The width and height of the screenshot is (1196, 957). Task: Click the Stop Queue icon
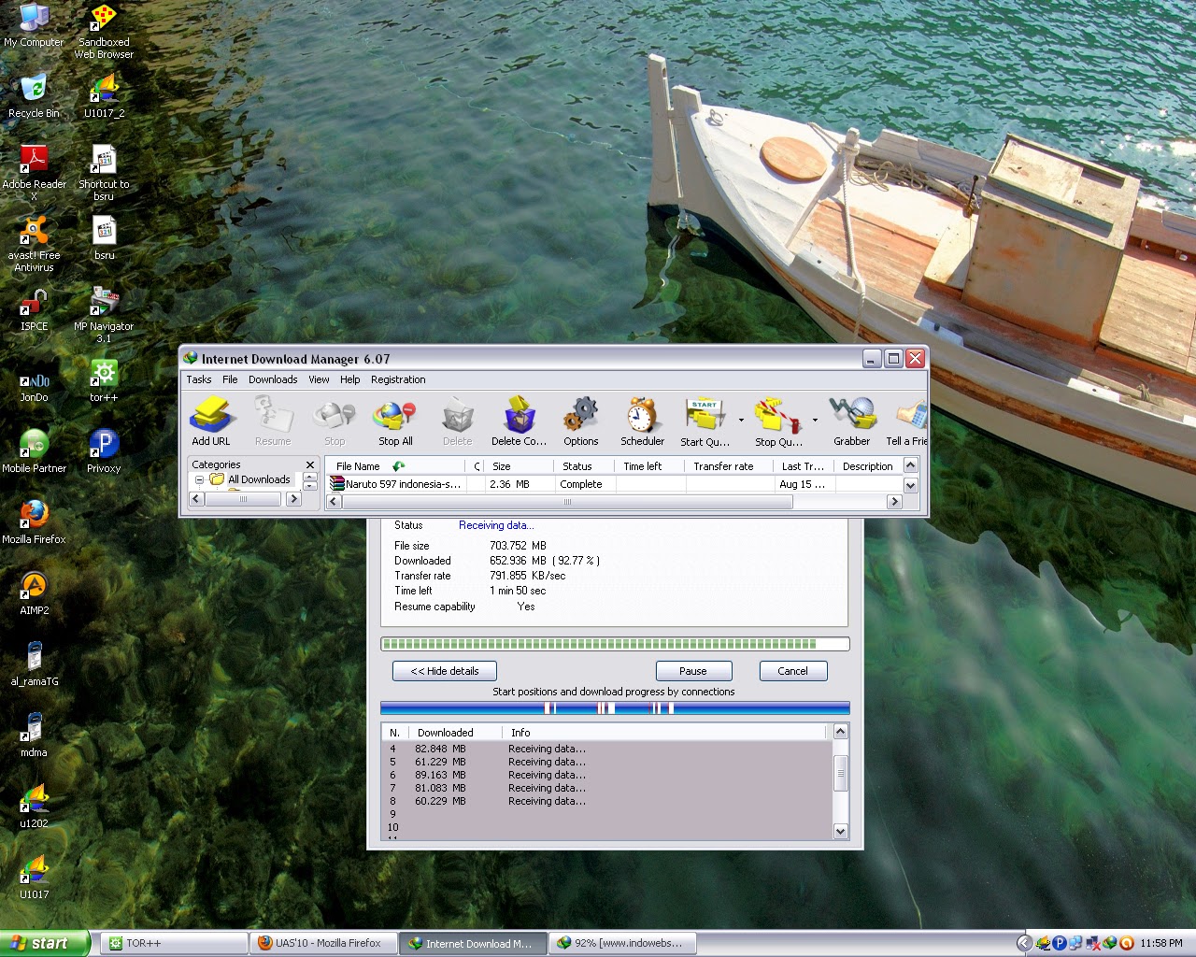(x=778, y=421)
